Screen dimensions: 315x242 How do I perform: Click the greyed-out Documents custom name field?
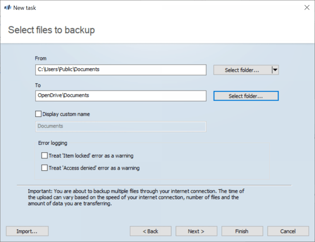coord(121,126)
